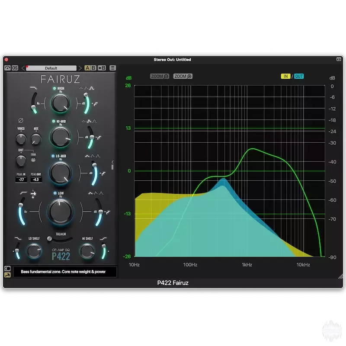Viewport: 346px width, 346px height.
Task: Click the high-pass filter shape icon
Action: pyautogui.click(x=23, y=192)
